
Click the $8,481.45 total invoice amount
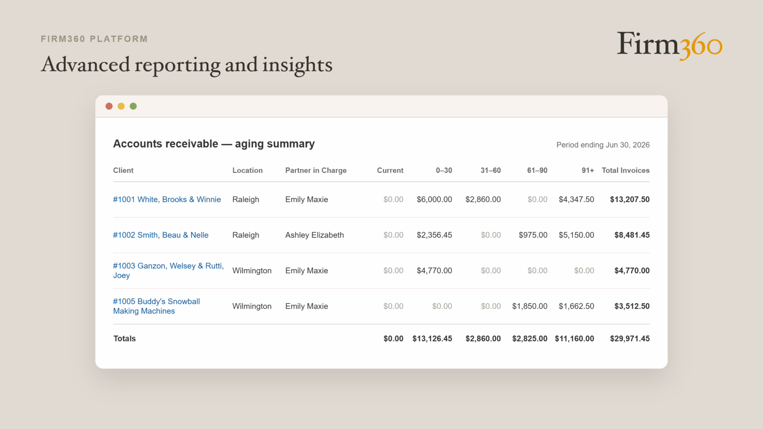(x=632, y=235)
